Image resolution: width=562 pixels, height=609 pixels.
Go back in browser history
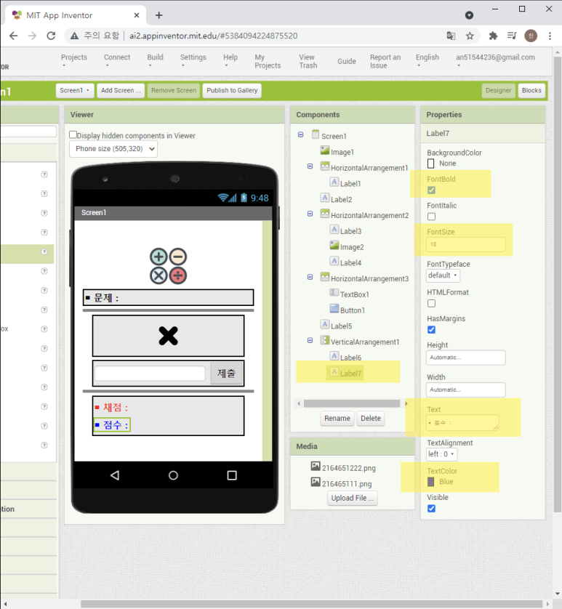pos(14,36)
